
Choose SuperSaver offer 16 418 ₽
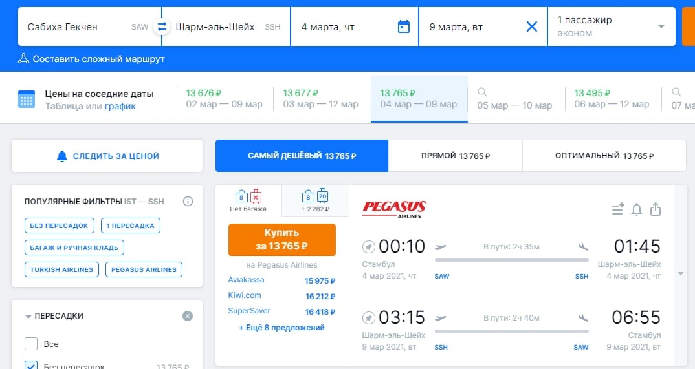pyautogui.click(x=282, y=311)
